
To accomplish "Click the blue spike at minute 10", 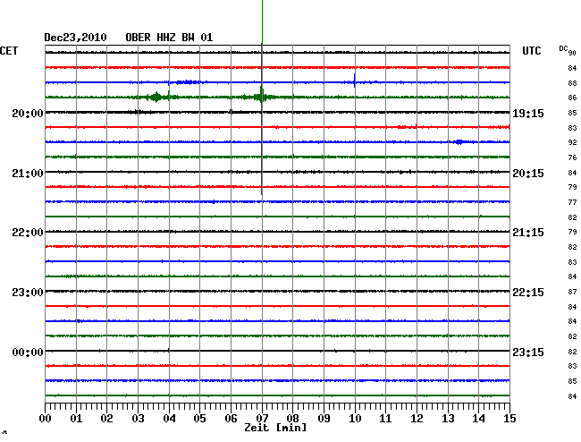I will pyautogui.click(x=355, y=81).
